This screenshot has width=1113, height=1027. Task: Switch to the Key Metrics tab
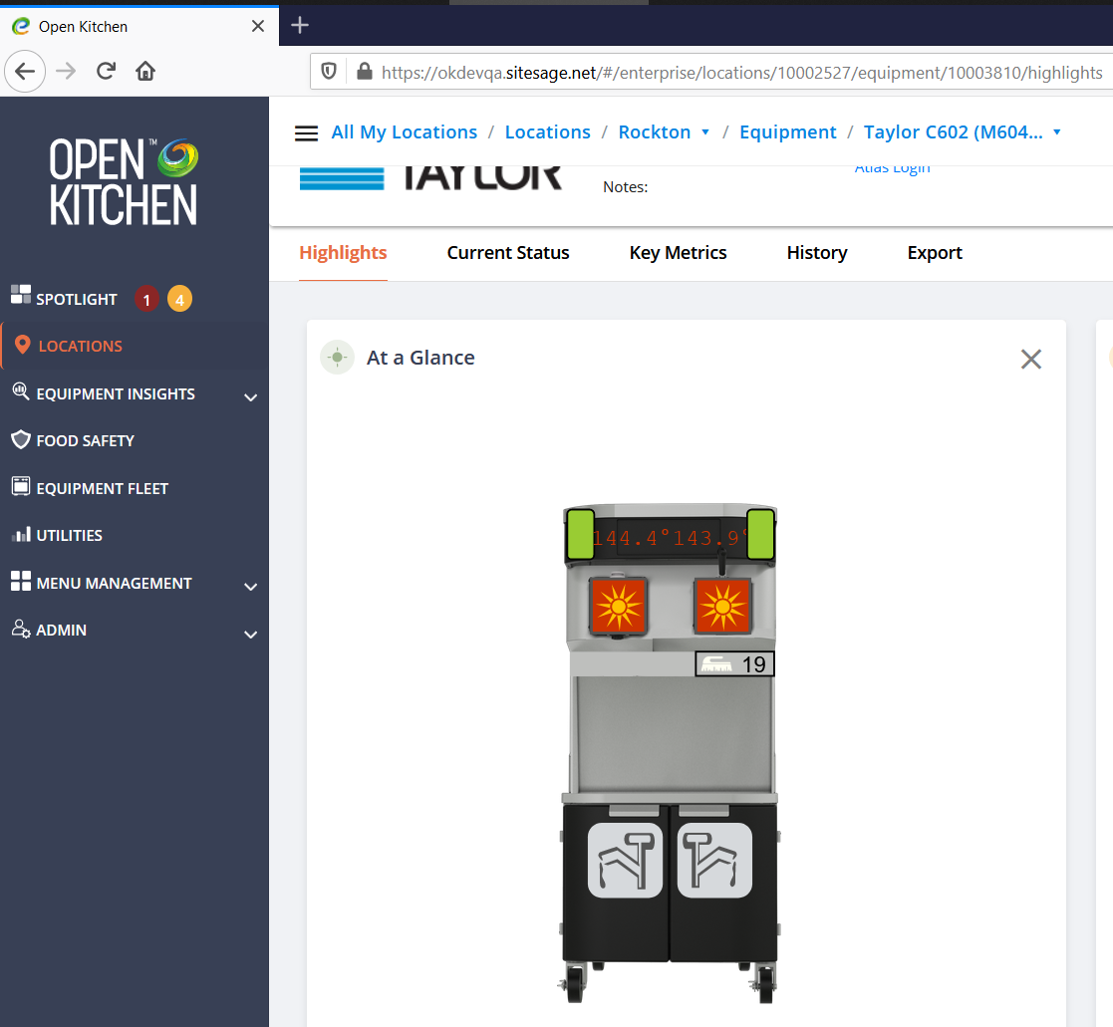click(678, 253)
